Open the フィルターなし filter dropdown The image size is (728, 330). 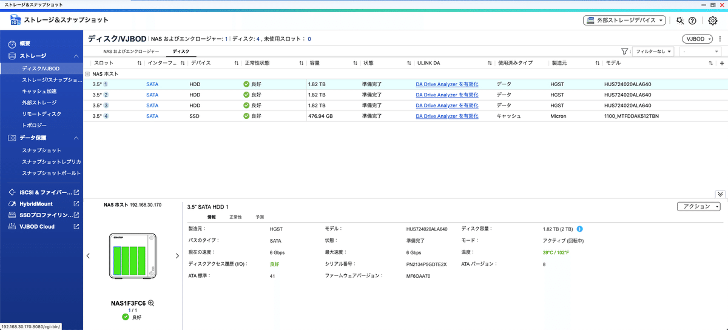(653, 52)
